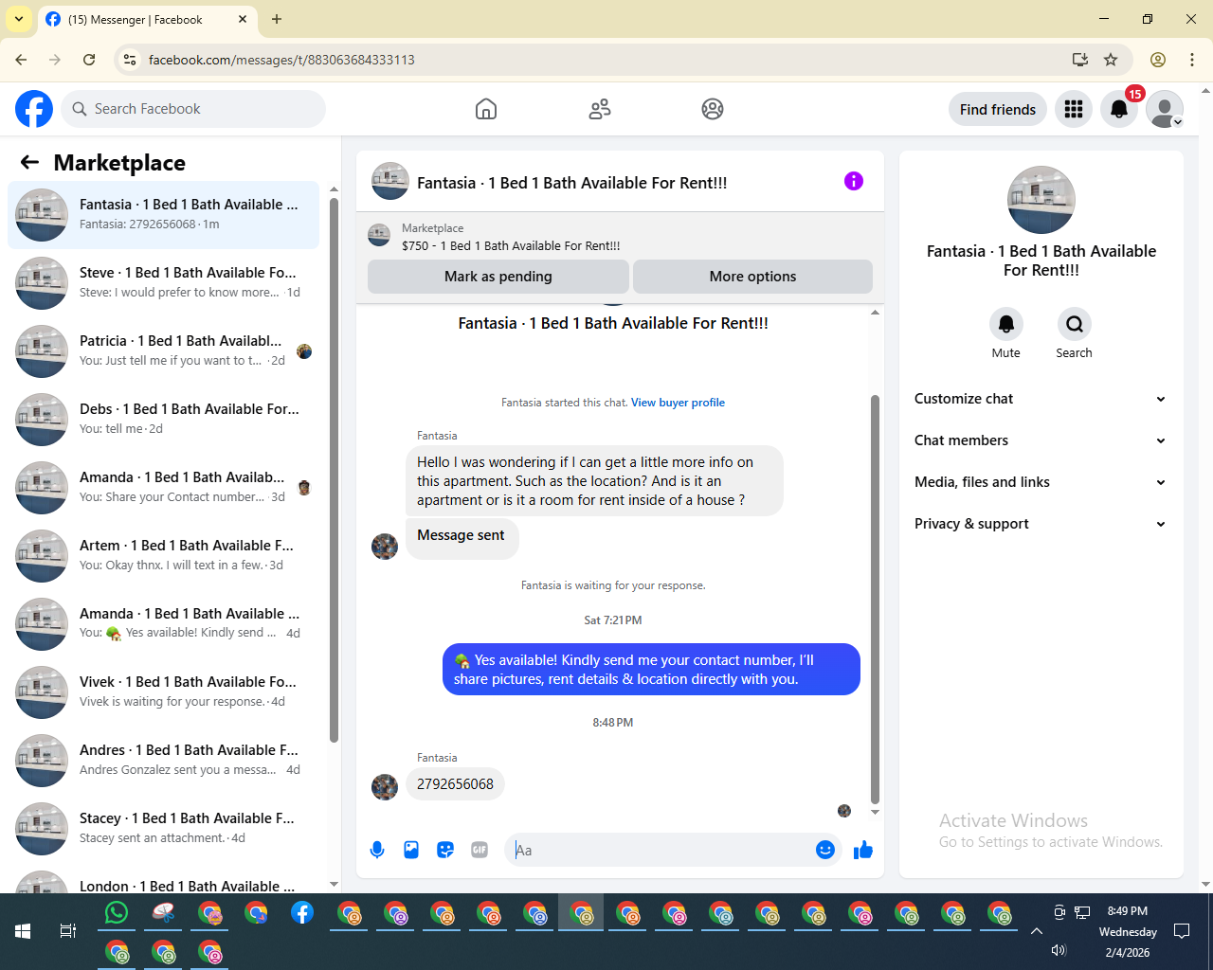This screenshot has width=1213, height=970.
Task: Open the Vivek conversation
Action: pyautogui.click(x=164, y=692)
